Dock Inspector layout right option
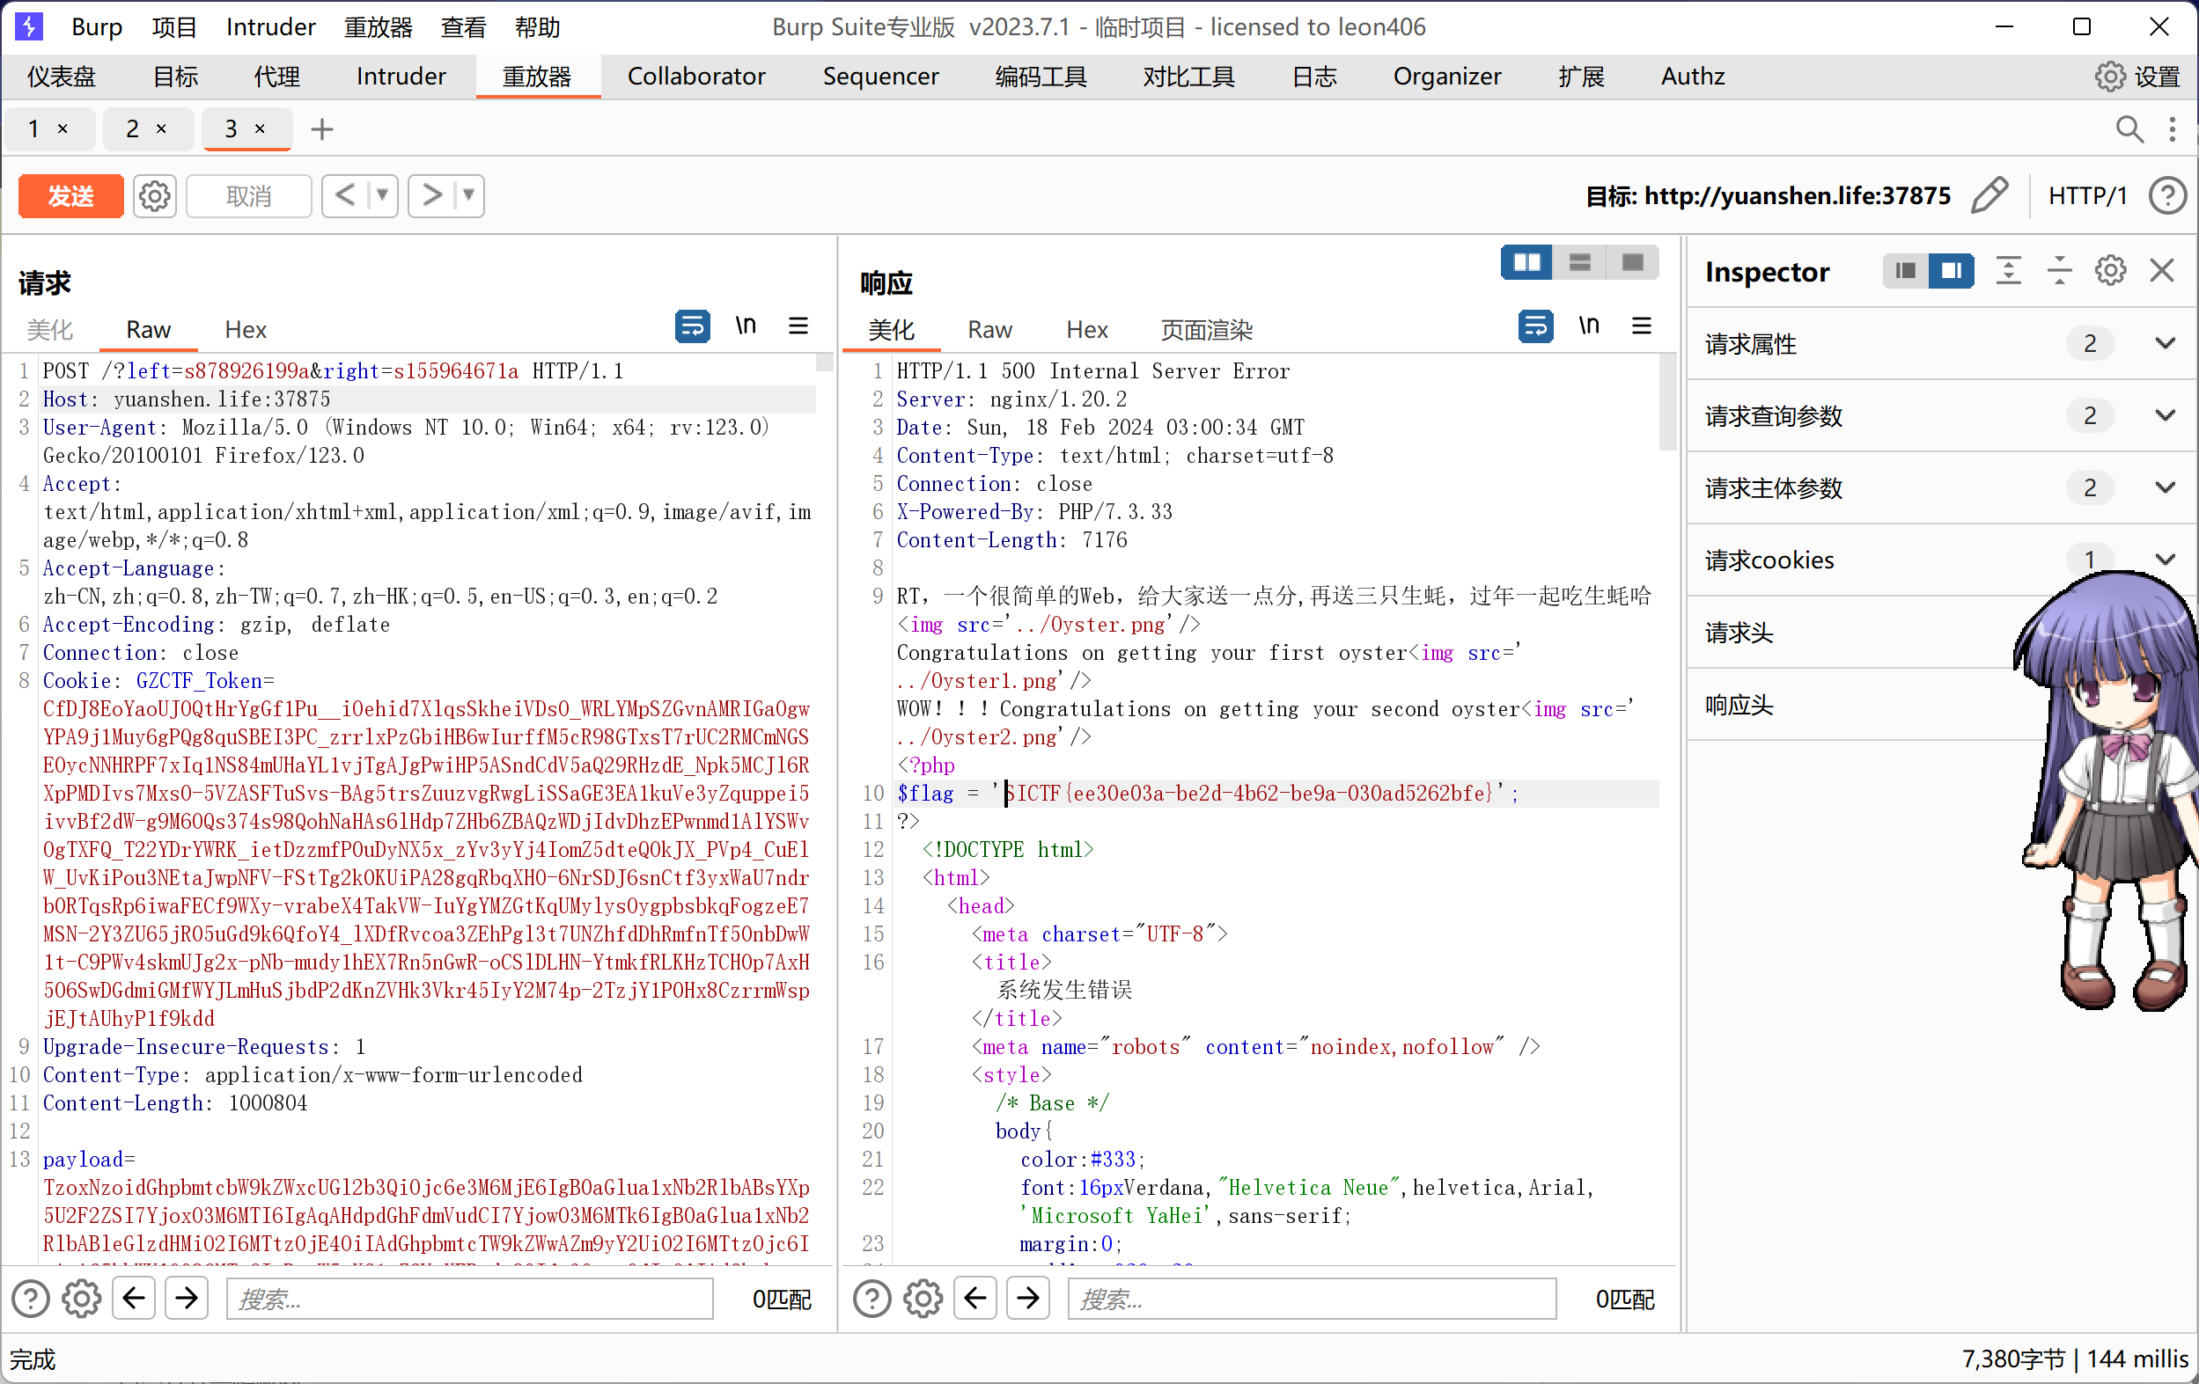 click(1952, 271)
